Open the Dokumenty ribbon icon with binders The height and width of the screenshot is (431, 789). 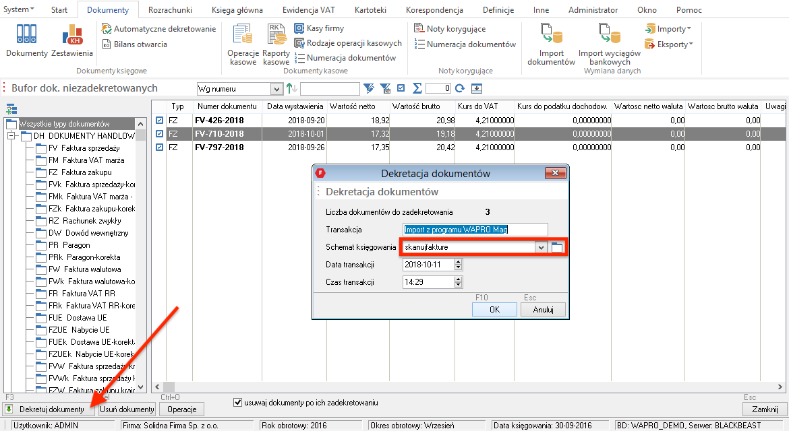coord(27,40)
